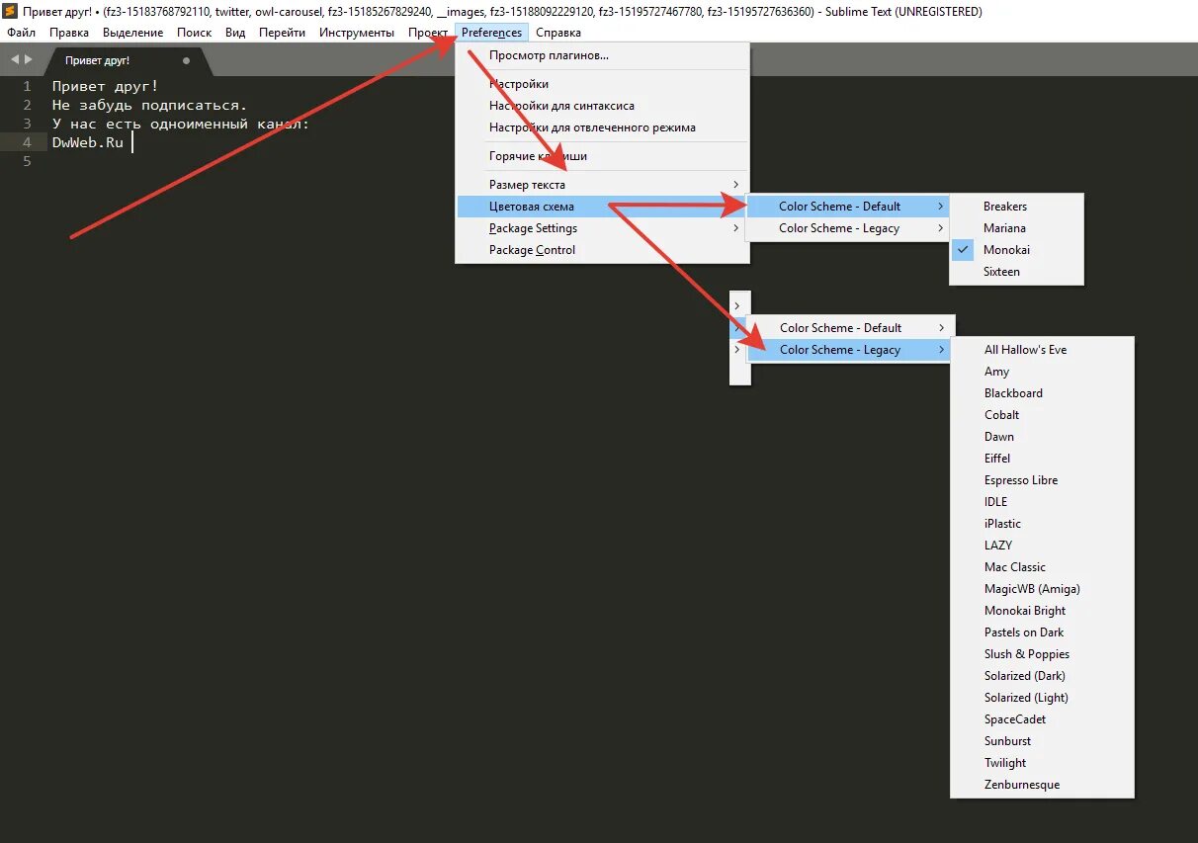The height and width of the screenshot is (843, 1198).
Task: Open the Вид menu
Action: point(235,33)
